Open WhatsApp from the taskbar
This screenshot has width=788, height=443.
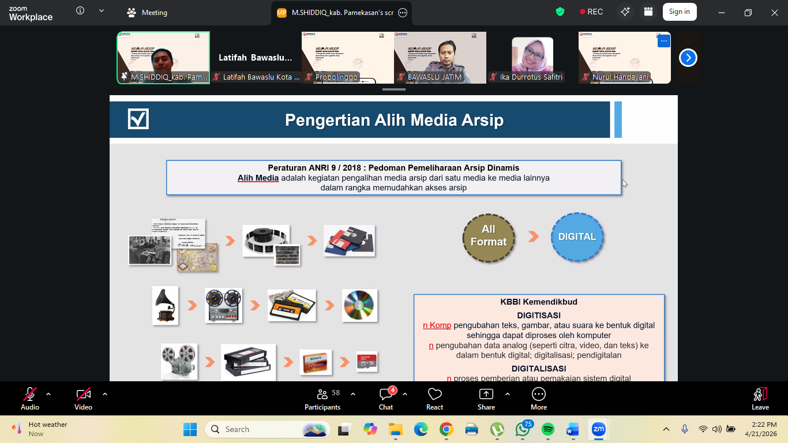[x=523, y=430]
